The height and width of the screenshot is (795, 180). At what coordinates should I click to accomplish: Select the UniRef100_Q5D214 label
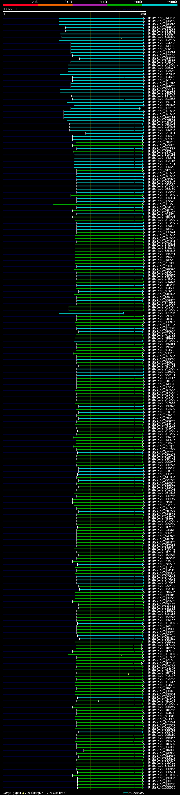point(161,52)
